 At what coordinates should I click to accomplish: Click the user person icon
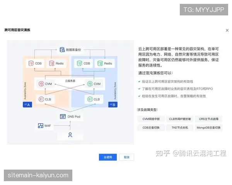click(70, 135)
